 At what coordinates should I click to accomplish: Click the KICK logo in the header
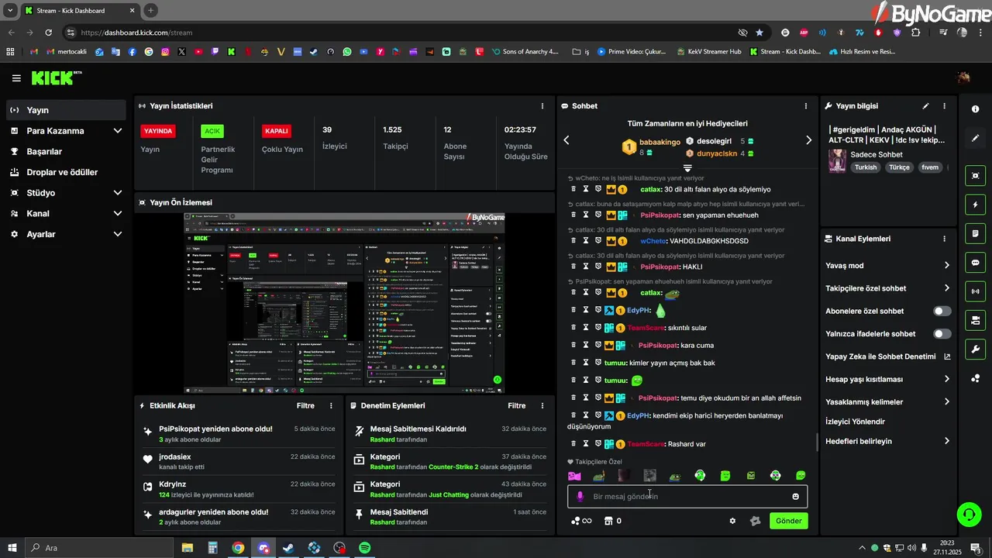click(x=56, y=78)
